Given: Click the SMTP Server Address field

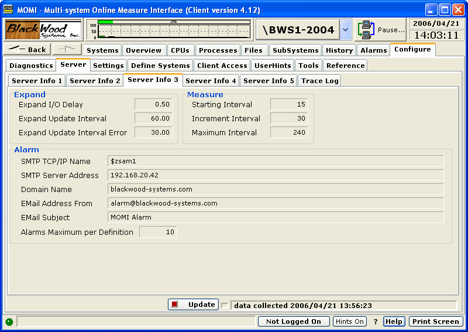Looking at the screenshot, I should click(x=275, y=175).
